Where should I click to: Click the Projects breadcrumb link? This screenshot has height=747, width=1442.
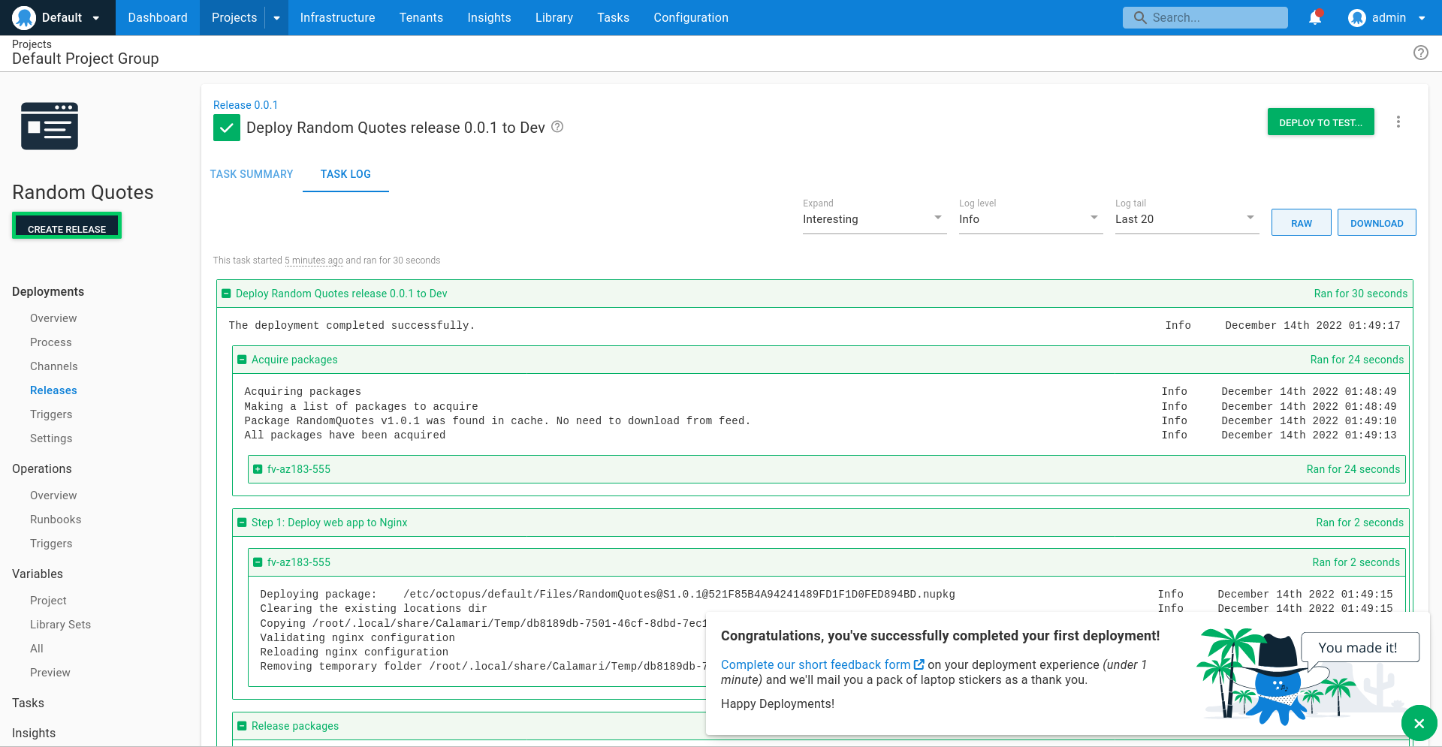click(32, 44)
